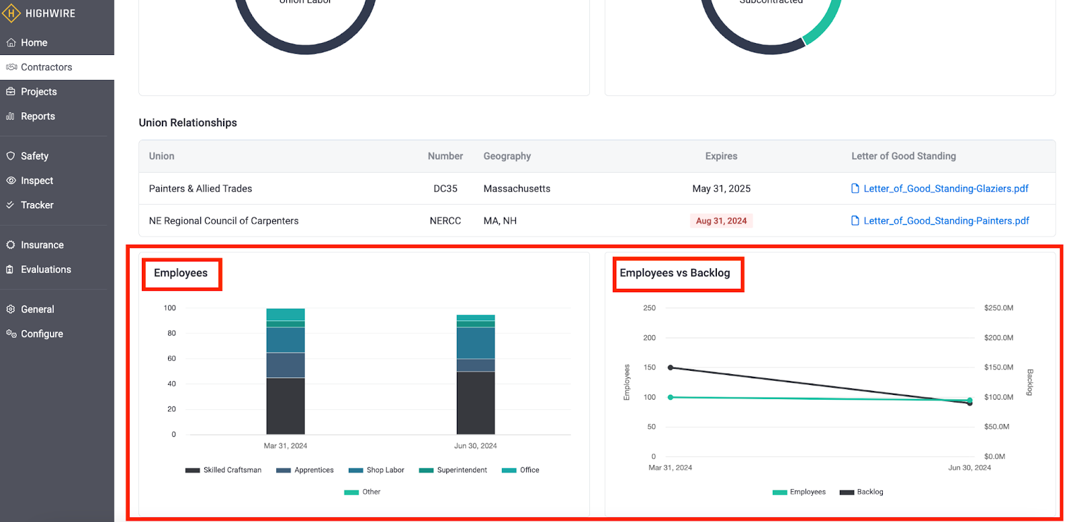Click the Expires column header

pyautogui.click(x=721, y=157)
